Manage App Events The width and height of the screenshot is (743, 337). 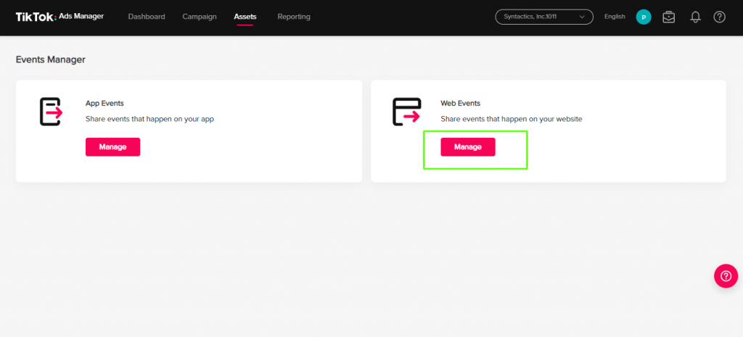(112, 146)
